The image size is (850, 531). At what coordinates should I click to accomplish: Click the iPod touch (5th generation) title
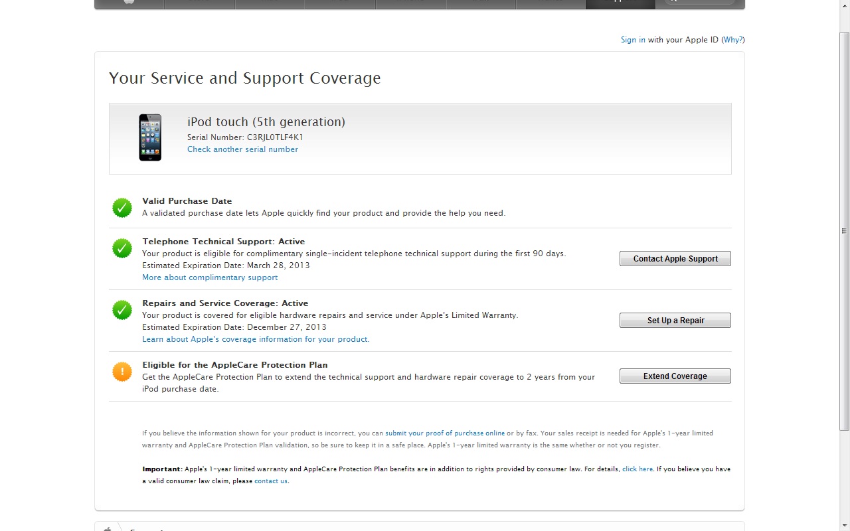tap(266, 122)
